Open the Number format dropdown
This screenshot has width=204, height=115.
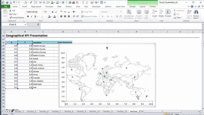(121, 12)
